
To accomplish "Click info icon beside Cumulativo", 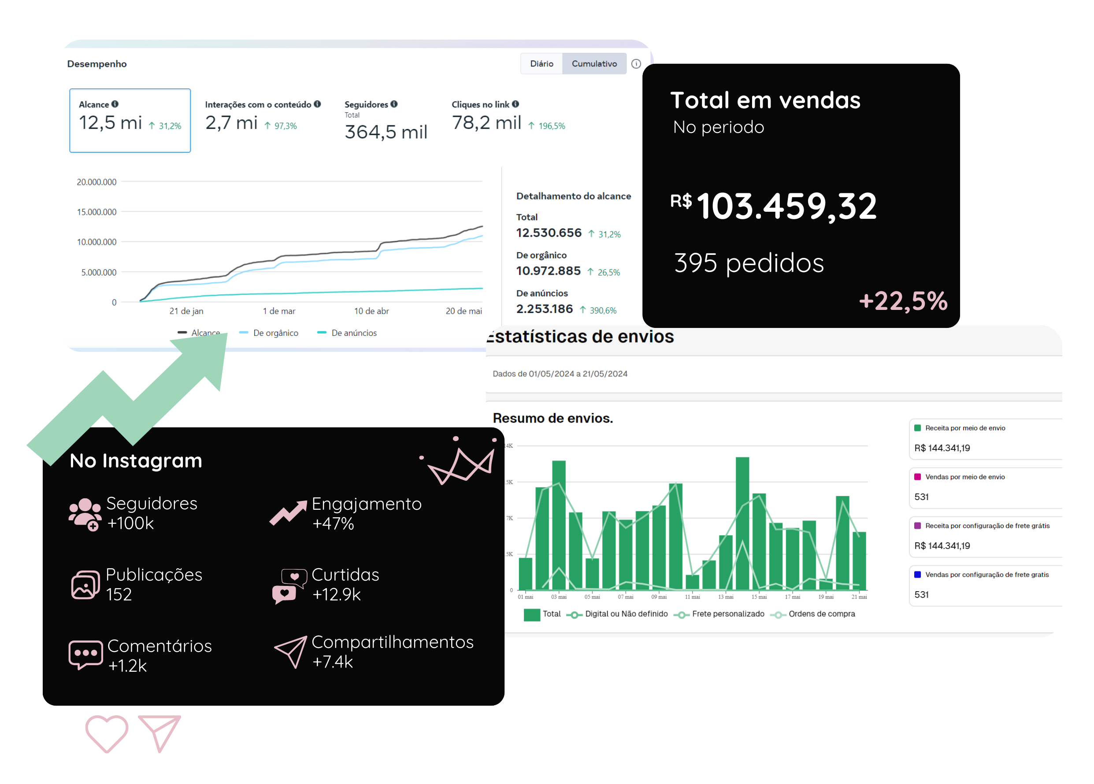I will pos(636,64).
